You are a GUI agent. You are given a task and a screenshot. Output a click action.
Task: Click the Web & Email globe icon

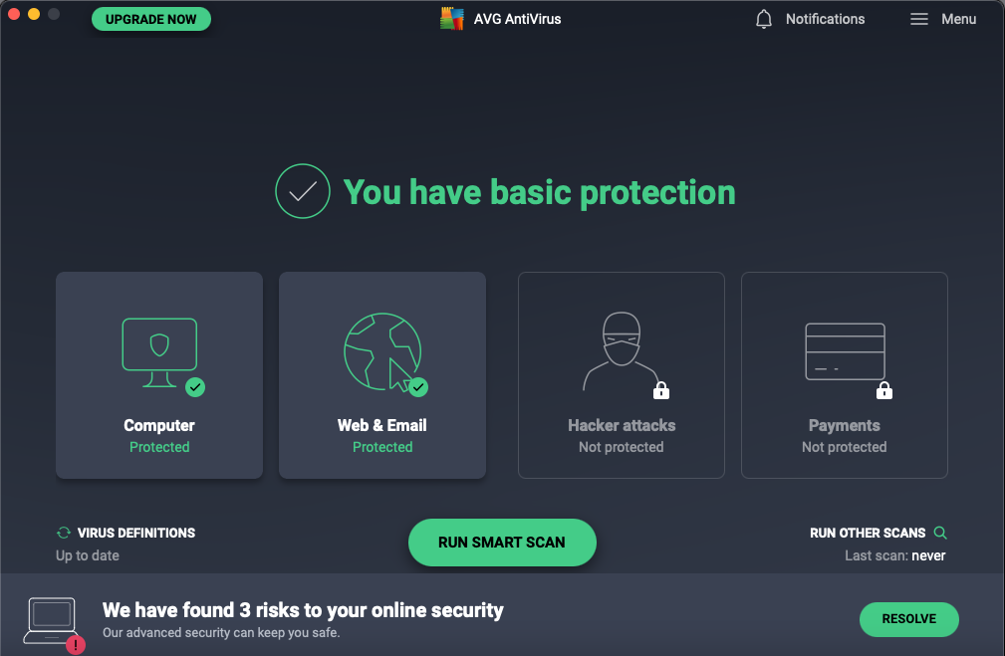coord(382,352)
